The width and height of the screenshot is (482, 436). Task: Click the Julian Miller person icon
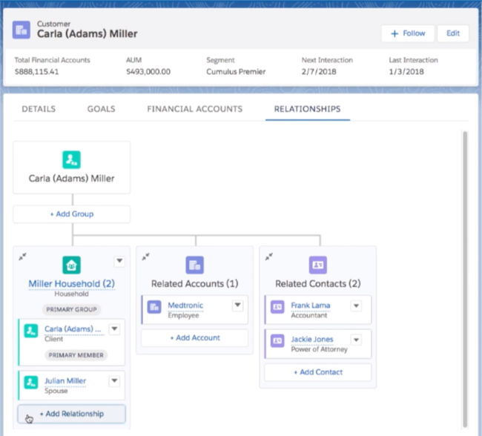pyautogui.click(x=31, y=382)
